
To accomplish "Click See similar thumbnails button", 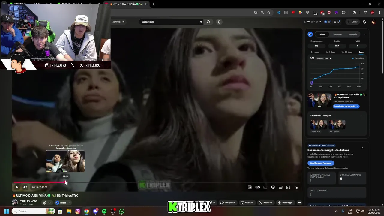I will (346, 106).
